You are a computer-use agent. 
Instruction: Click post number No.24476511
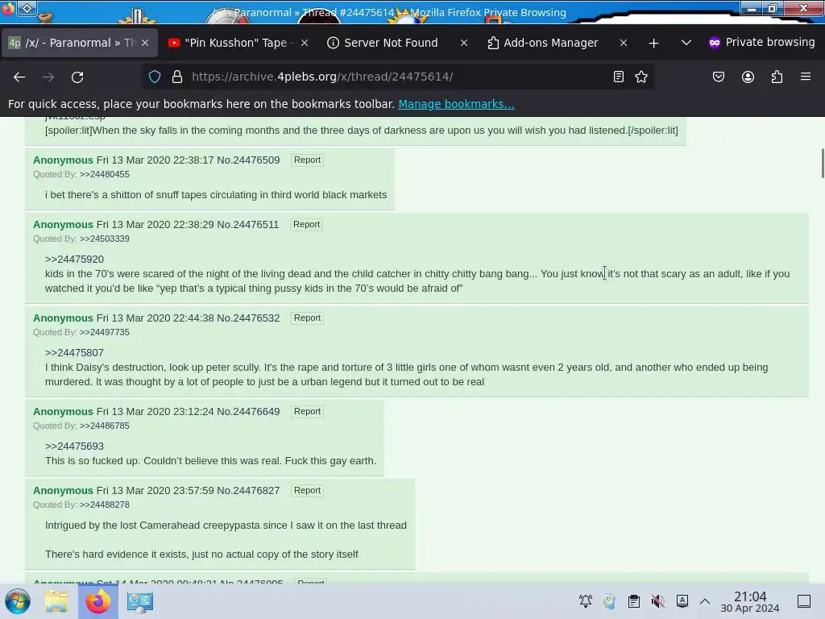coord(248,225)
